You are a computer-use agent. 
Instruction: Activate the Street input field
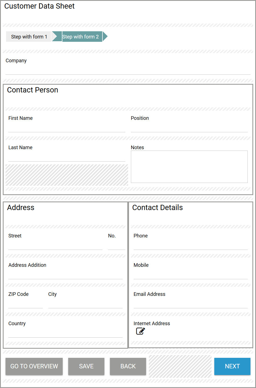pyautogui.click(x=55, y=245)
